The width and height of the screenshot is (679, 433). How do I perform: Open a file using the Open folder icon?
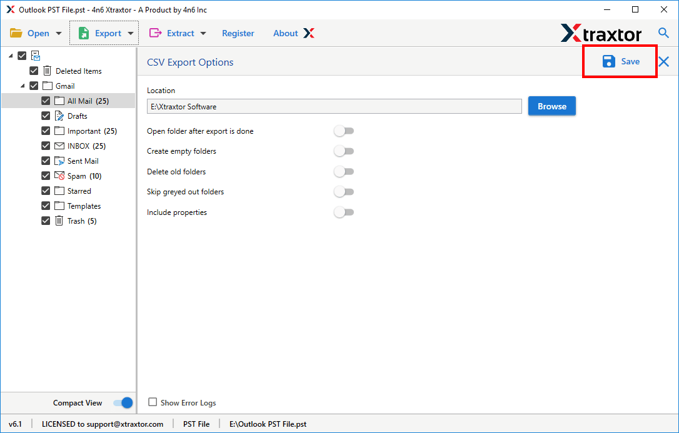tap(17, 32)
